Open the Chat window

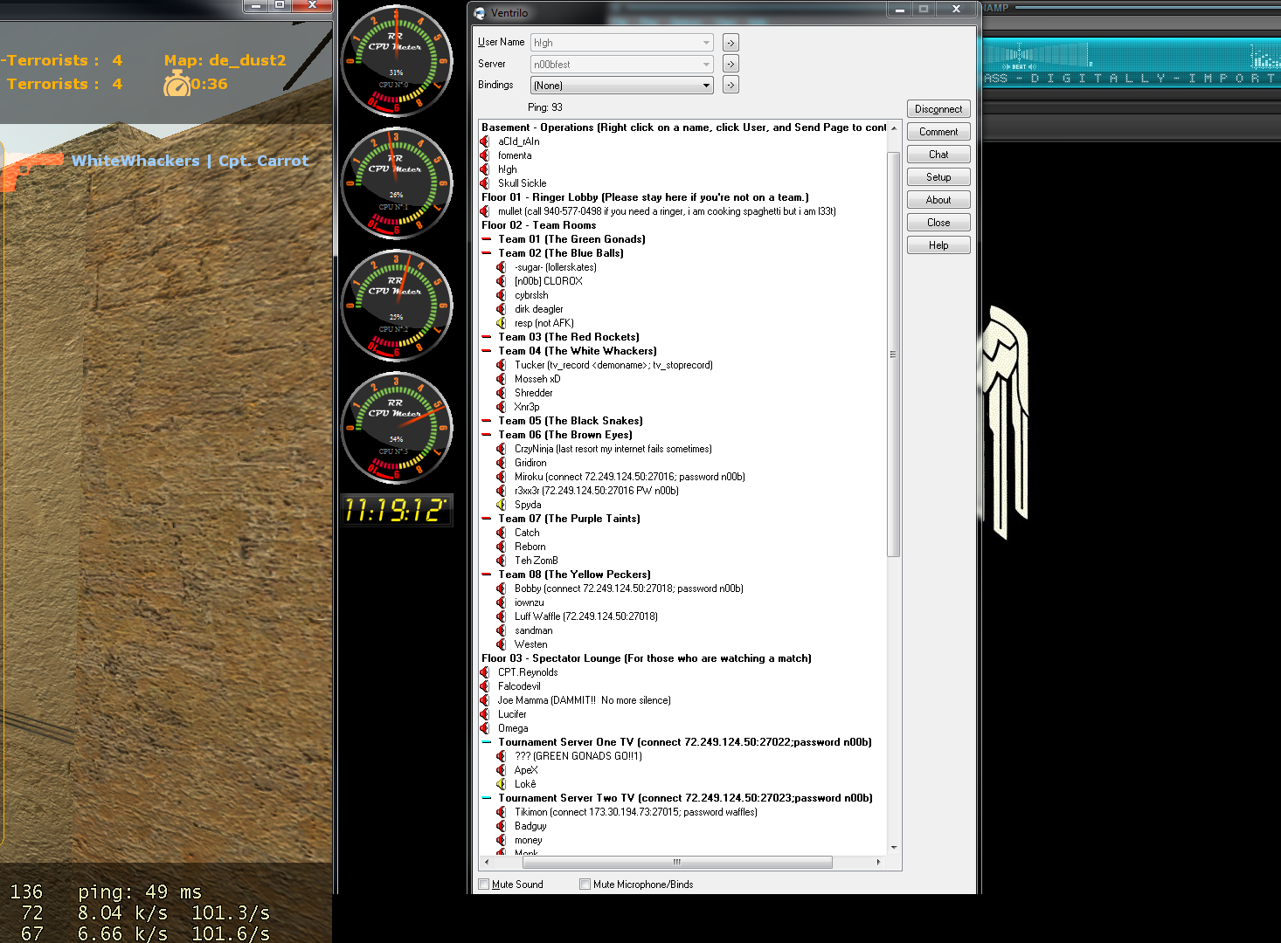click(938, 155)
